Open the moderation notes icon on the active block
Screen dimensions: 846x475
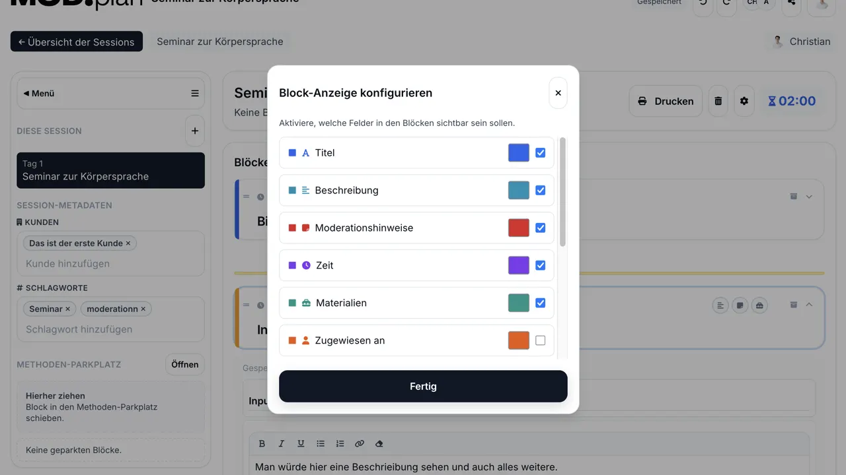(x=740, y=305)
